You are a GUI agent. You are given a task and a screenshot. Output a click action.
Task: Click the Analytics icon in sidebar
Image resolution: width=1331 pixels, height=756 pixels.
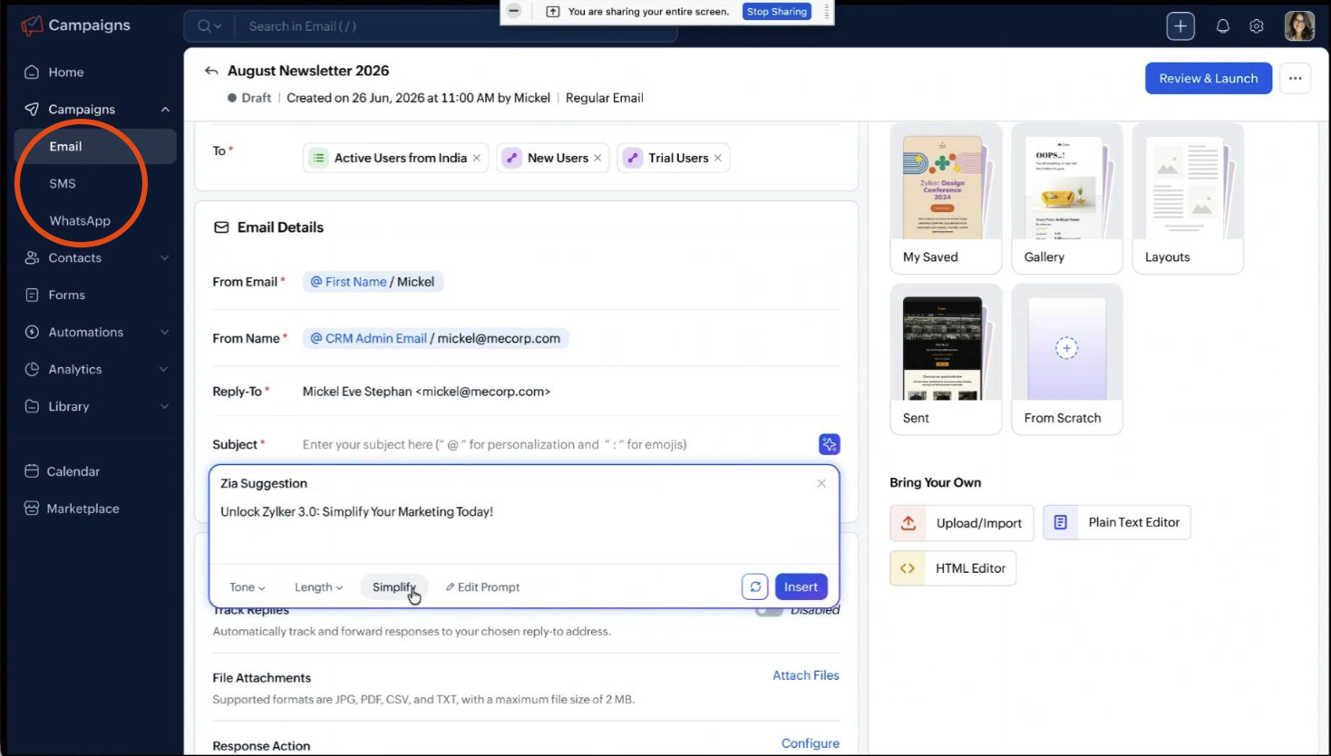(x=32, y=370)
